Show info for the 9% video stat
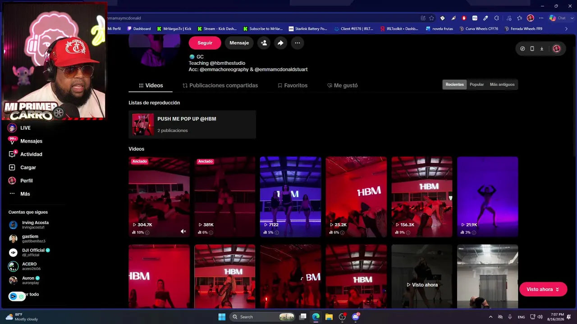The image size is (577, 324). (408, 233)
